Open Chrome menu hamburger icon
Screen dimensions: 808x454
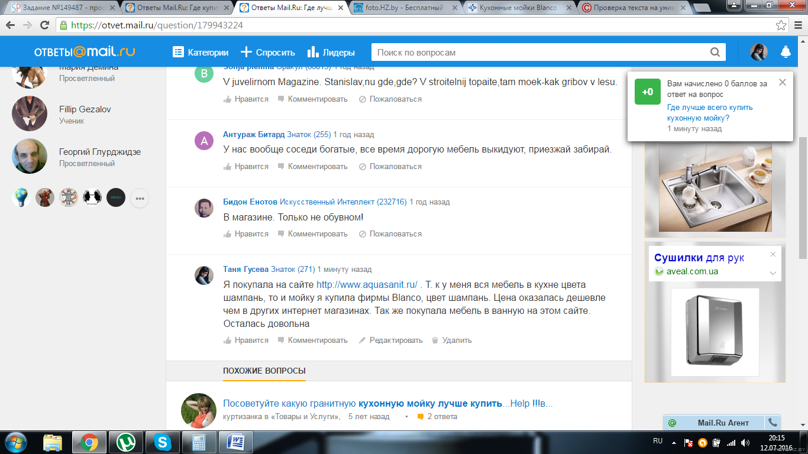point(797,25)
